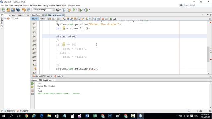Open the Tools menu
Screen dimensions: 212x119
pos(64,5)
